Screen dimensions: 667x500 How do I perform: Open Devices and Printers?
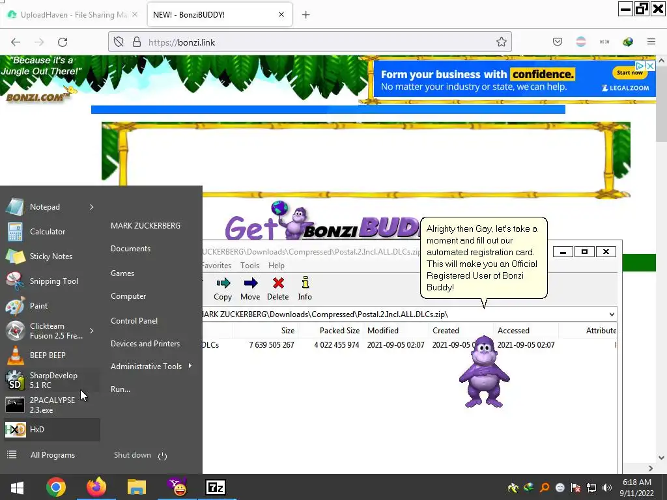coord(145,344)
